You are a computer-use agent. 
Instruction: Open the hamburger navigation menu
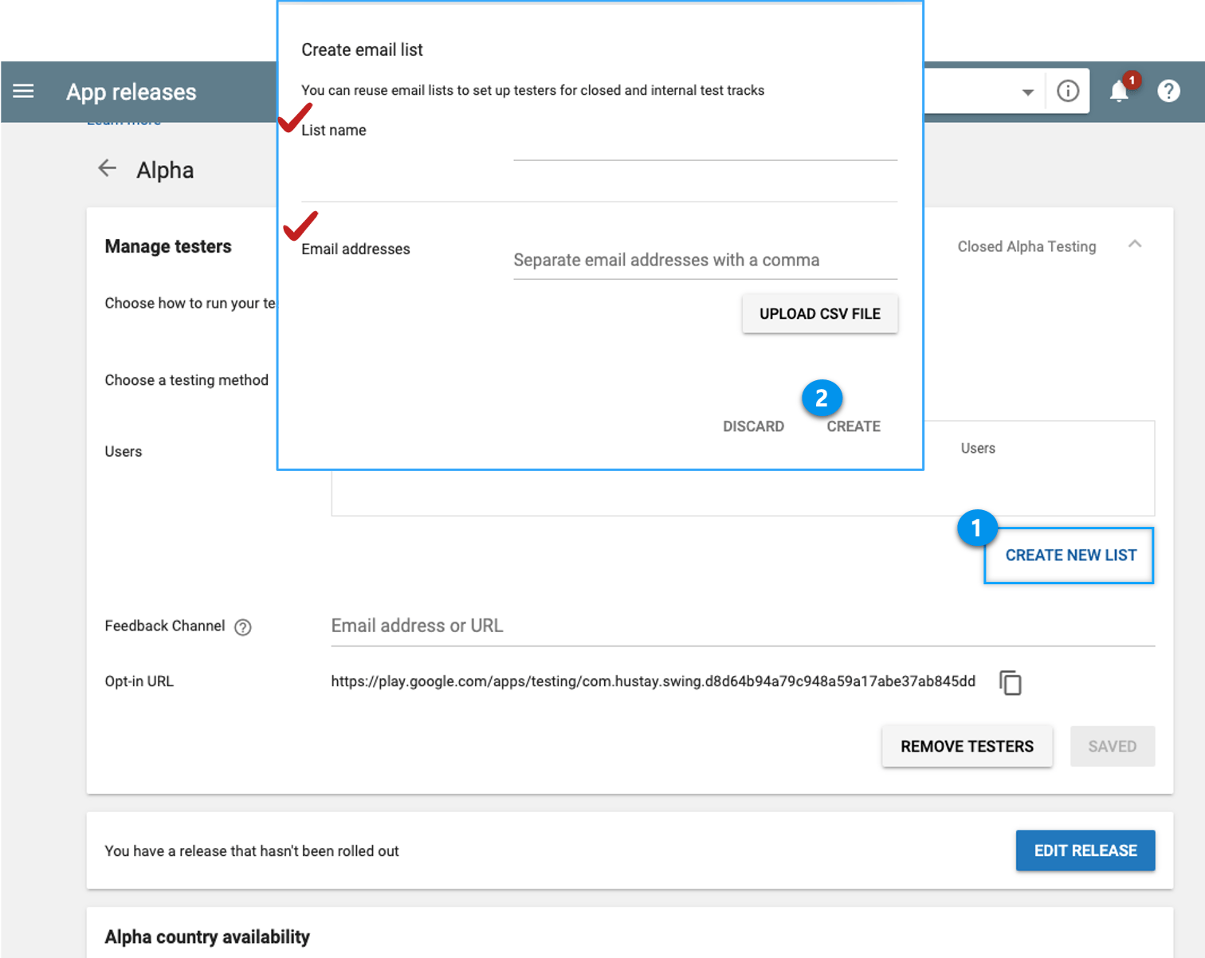[x=23, y=91]
